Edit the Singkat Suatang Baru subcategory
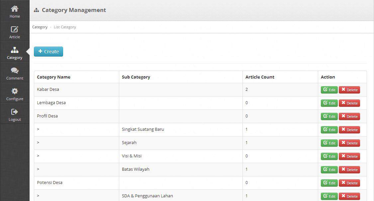Screen dimensions: 374x201 pyautogui.click(x=329, y=130)
